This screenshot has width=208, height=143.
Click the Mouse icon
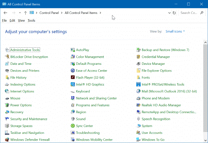point(7,98)
